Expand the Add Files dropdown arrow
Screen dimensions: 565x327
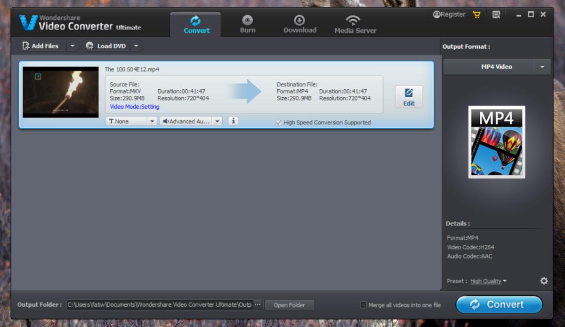click(x=73, y=46)
